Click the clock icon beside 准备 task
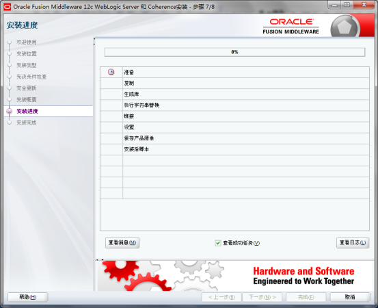 (x=111, y=72)
